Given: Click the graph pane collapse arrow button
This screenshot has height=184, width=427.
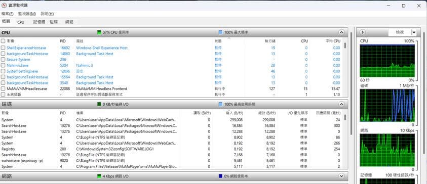Looking at the screenshot, I should (x=363, y=32).
